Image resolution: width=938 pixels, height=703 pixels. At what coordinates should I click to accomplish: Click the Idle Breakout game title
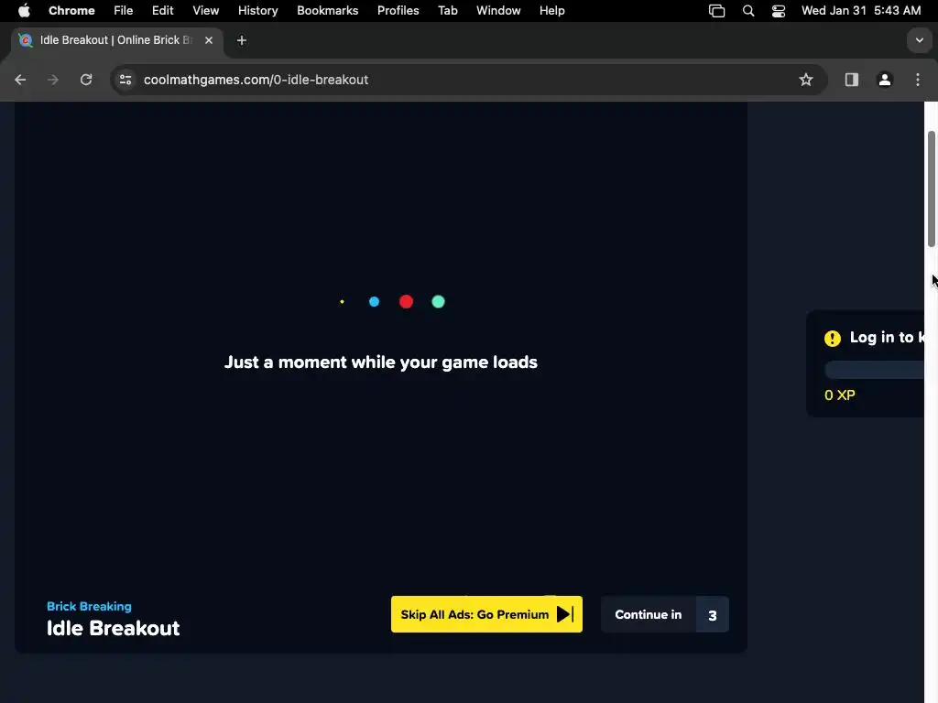point(113,628)
